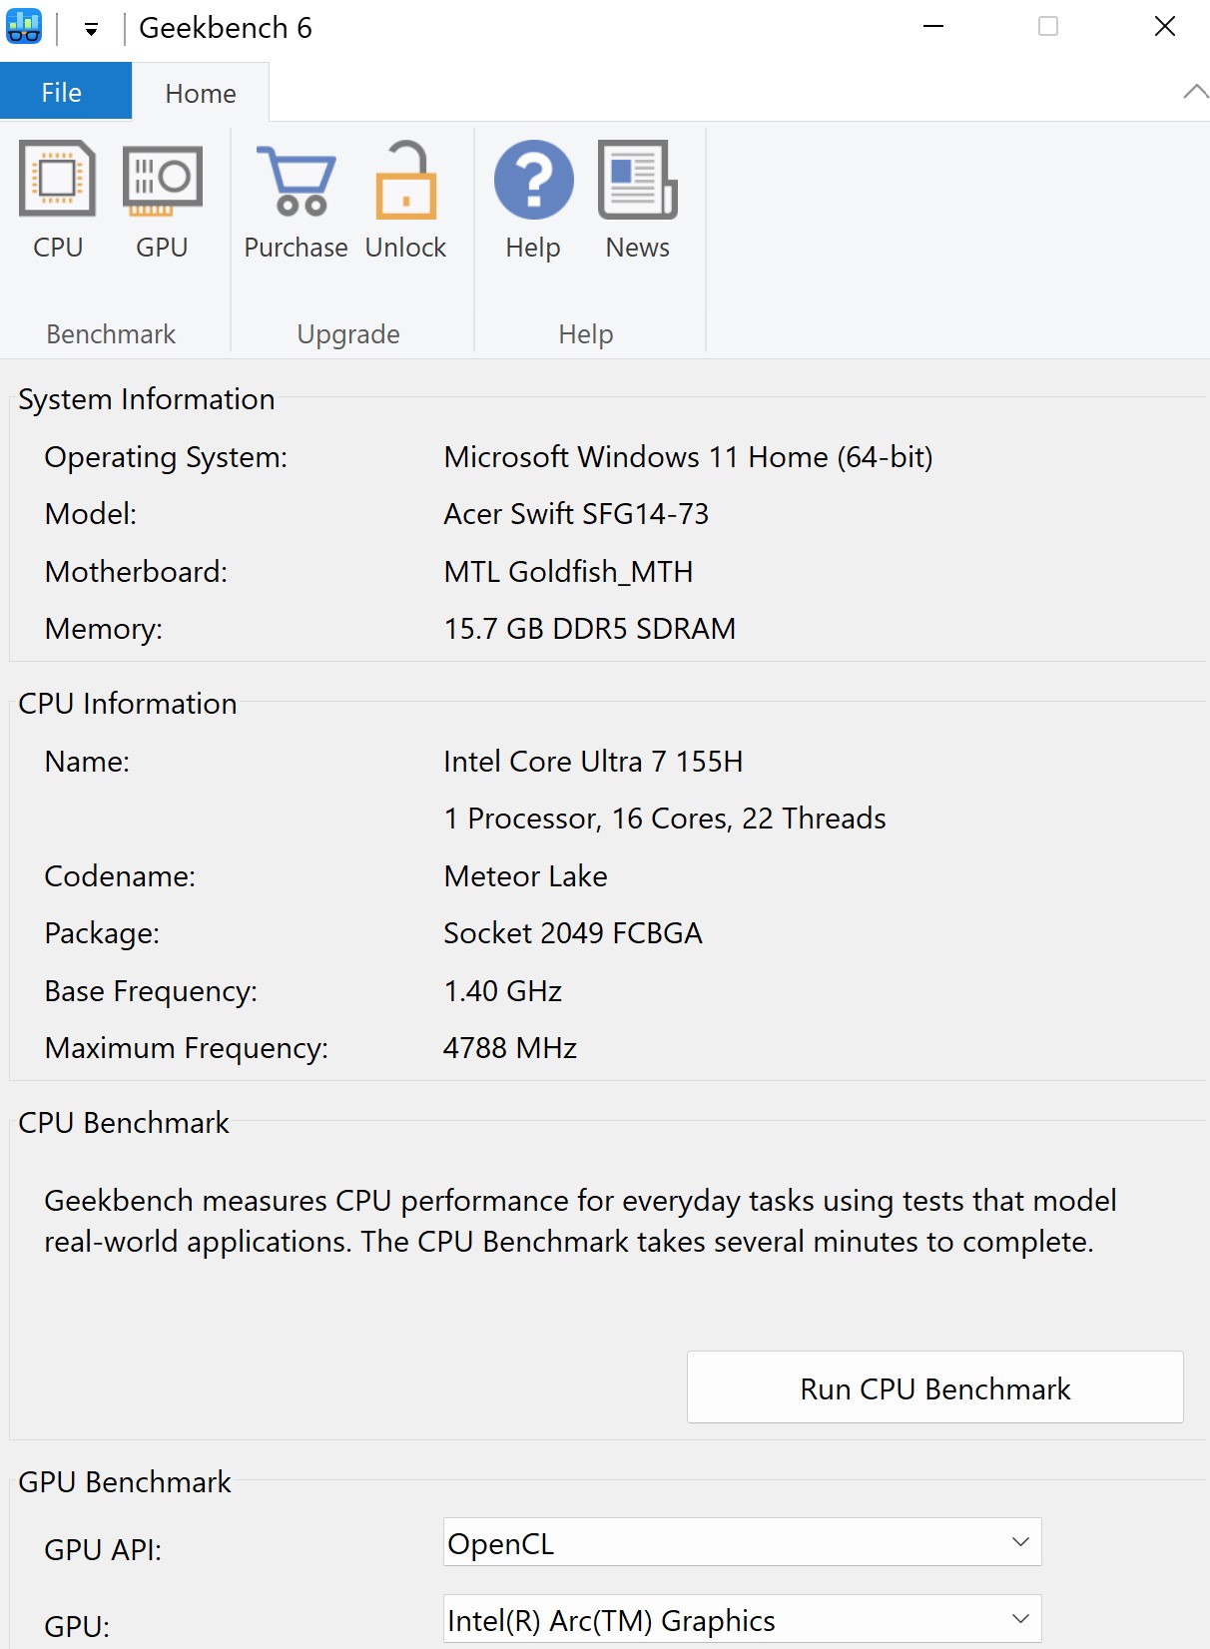Close the Geekbench 6 window

click(x=1165, y=27)
